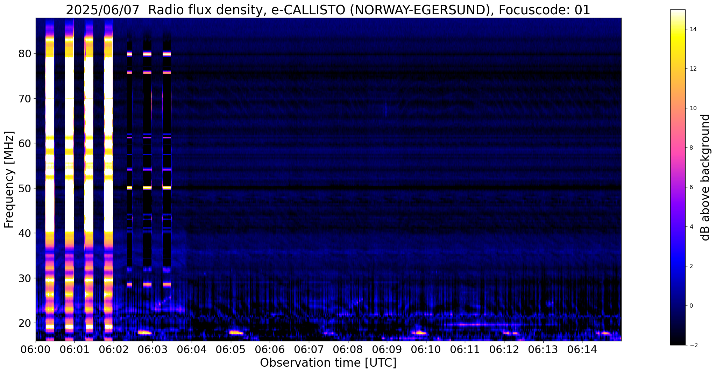Click the 06:13 time tick label
Viewport: 716px width, 373px height.
(x=543, y=350)
